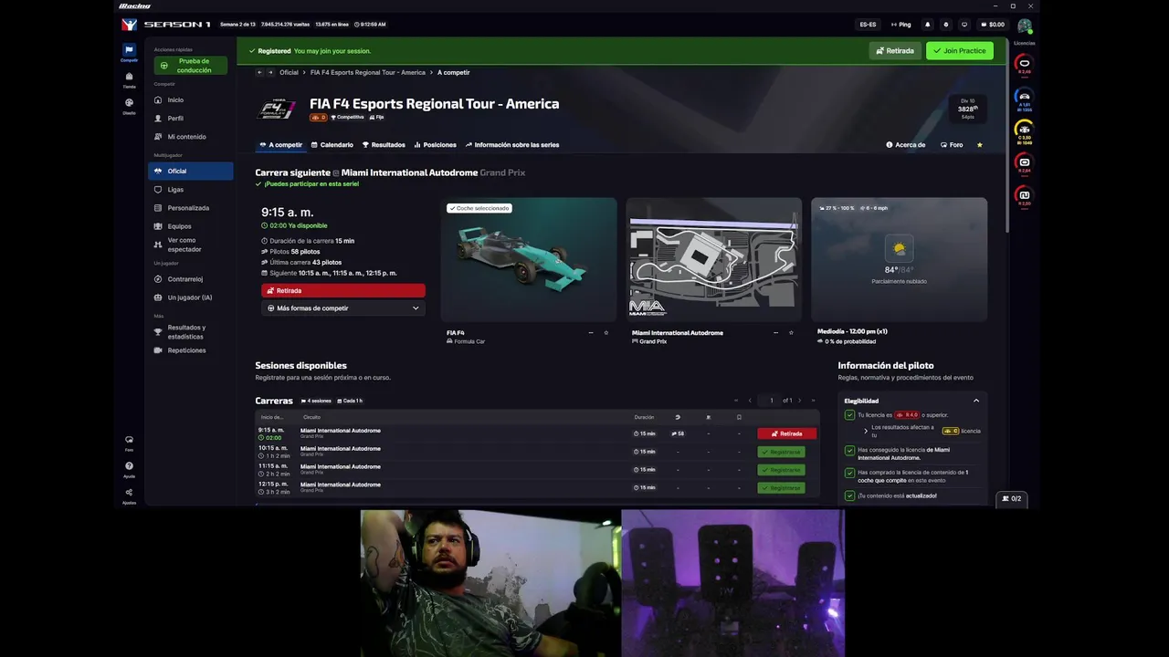Go to previous page arrow in Carreras pager
This screenshot has width=1169, height=657.
coord(750,401)
